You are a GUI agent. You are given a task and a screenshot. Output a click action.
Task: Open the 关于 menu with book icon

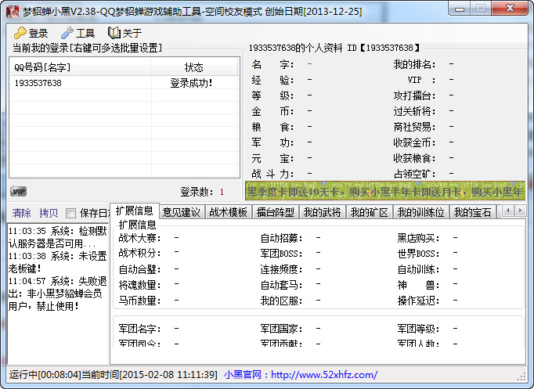124,33
